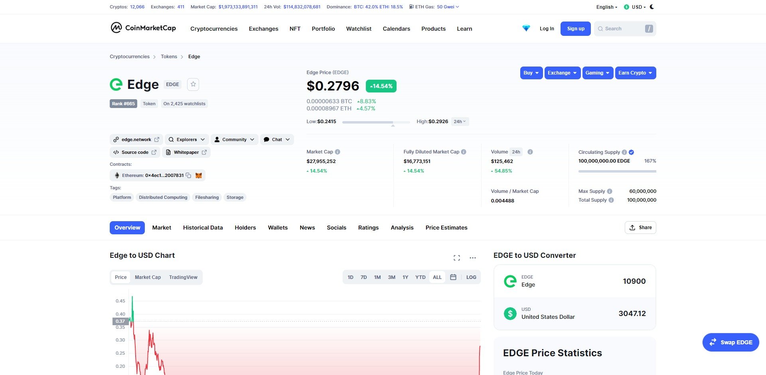This screenshot has height=375, width=766.
Task: Open the Holders tab
Action: (245, 228)
